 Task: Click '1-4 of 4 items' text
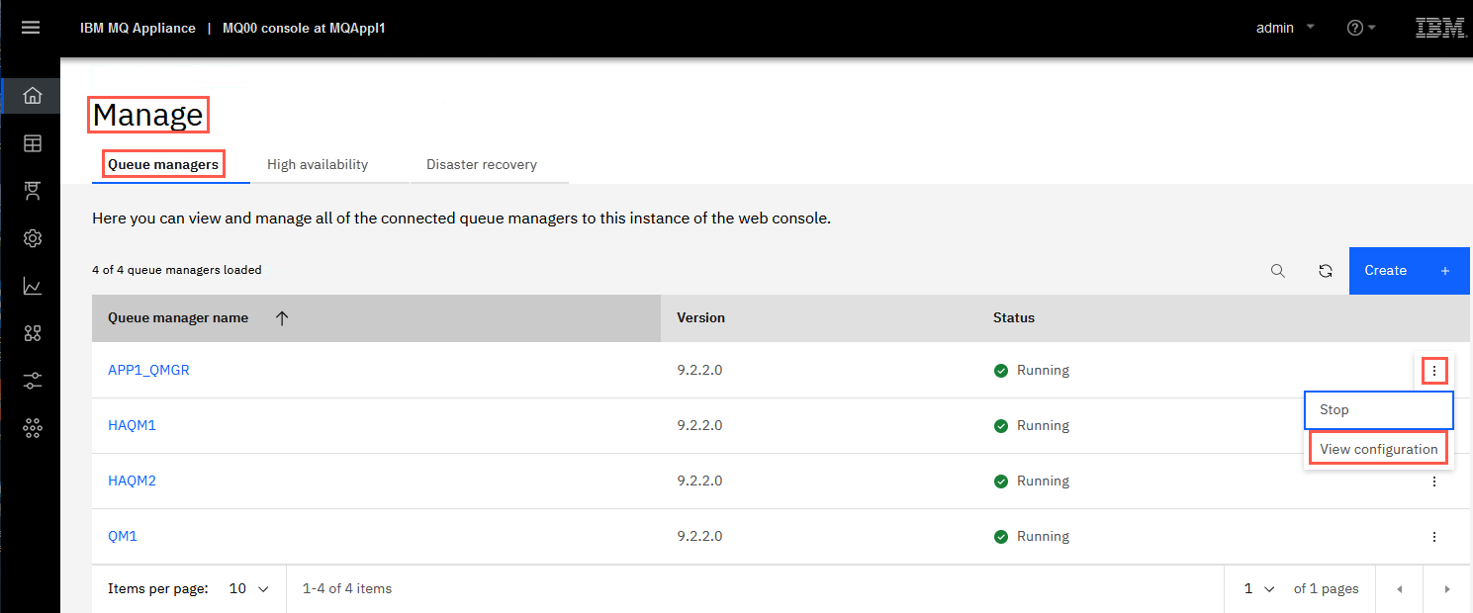coord(347,589)
